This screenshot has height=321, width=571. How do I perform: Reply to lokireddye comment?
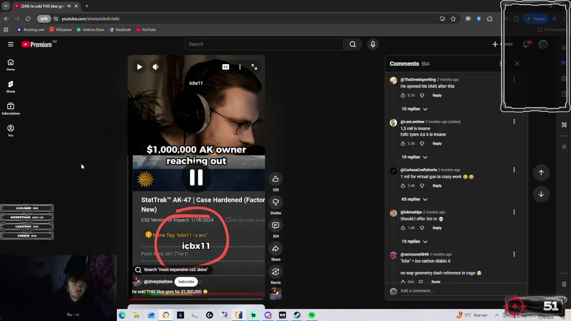coord(437,228)
